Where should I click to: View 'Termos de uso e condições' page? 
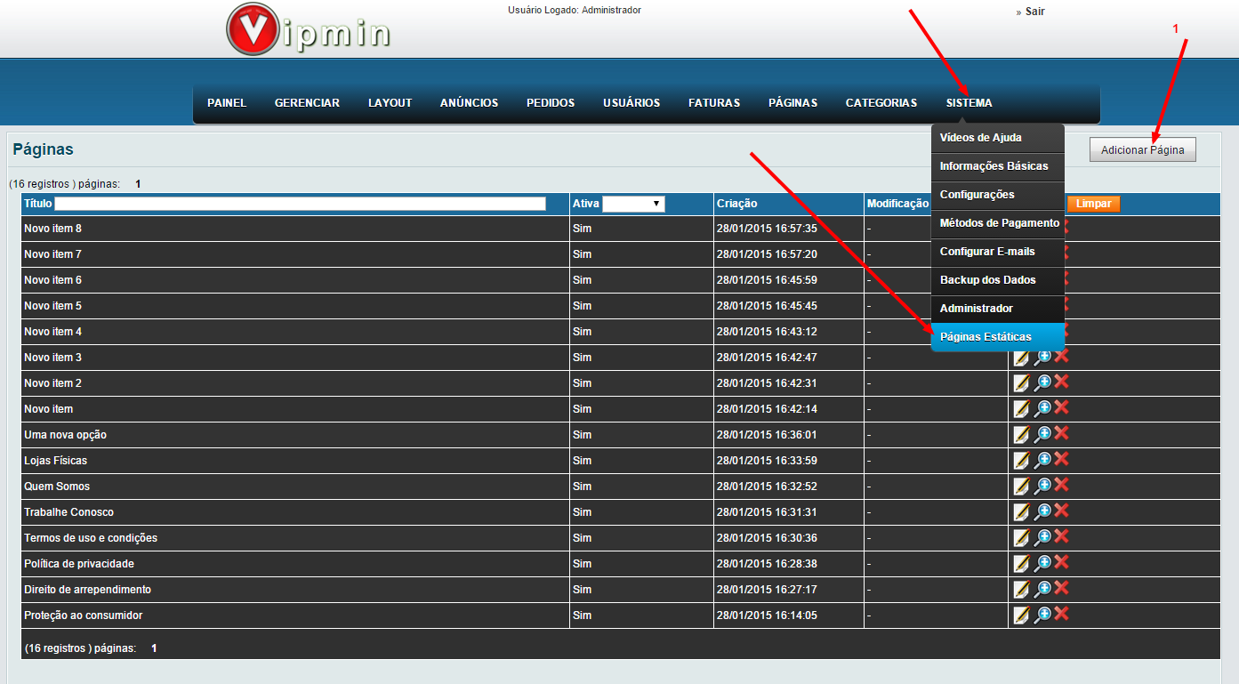(x=1042, y=538)
